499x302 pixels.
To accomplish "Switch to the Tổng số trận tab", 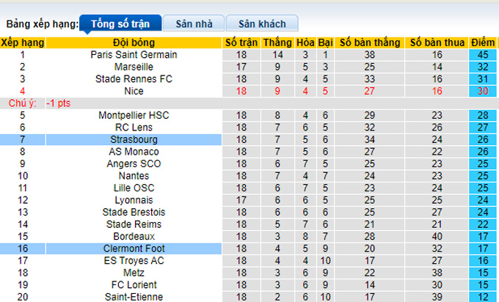I will tap(117, 24).
